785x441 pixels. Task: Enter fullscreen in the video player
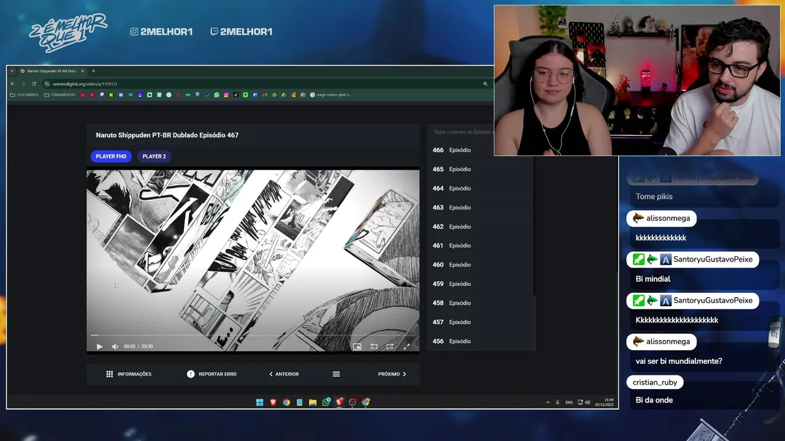407,347
